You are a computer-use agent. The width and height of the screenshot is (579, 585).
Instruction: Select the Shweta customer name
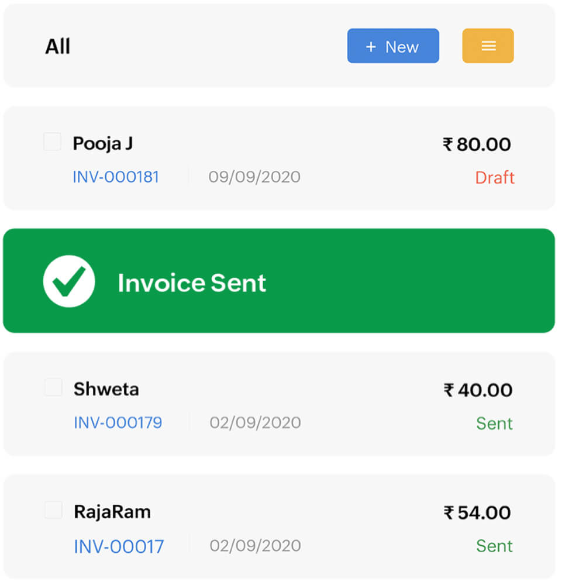click(x=106, y=389)
